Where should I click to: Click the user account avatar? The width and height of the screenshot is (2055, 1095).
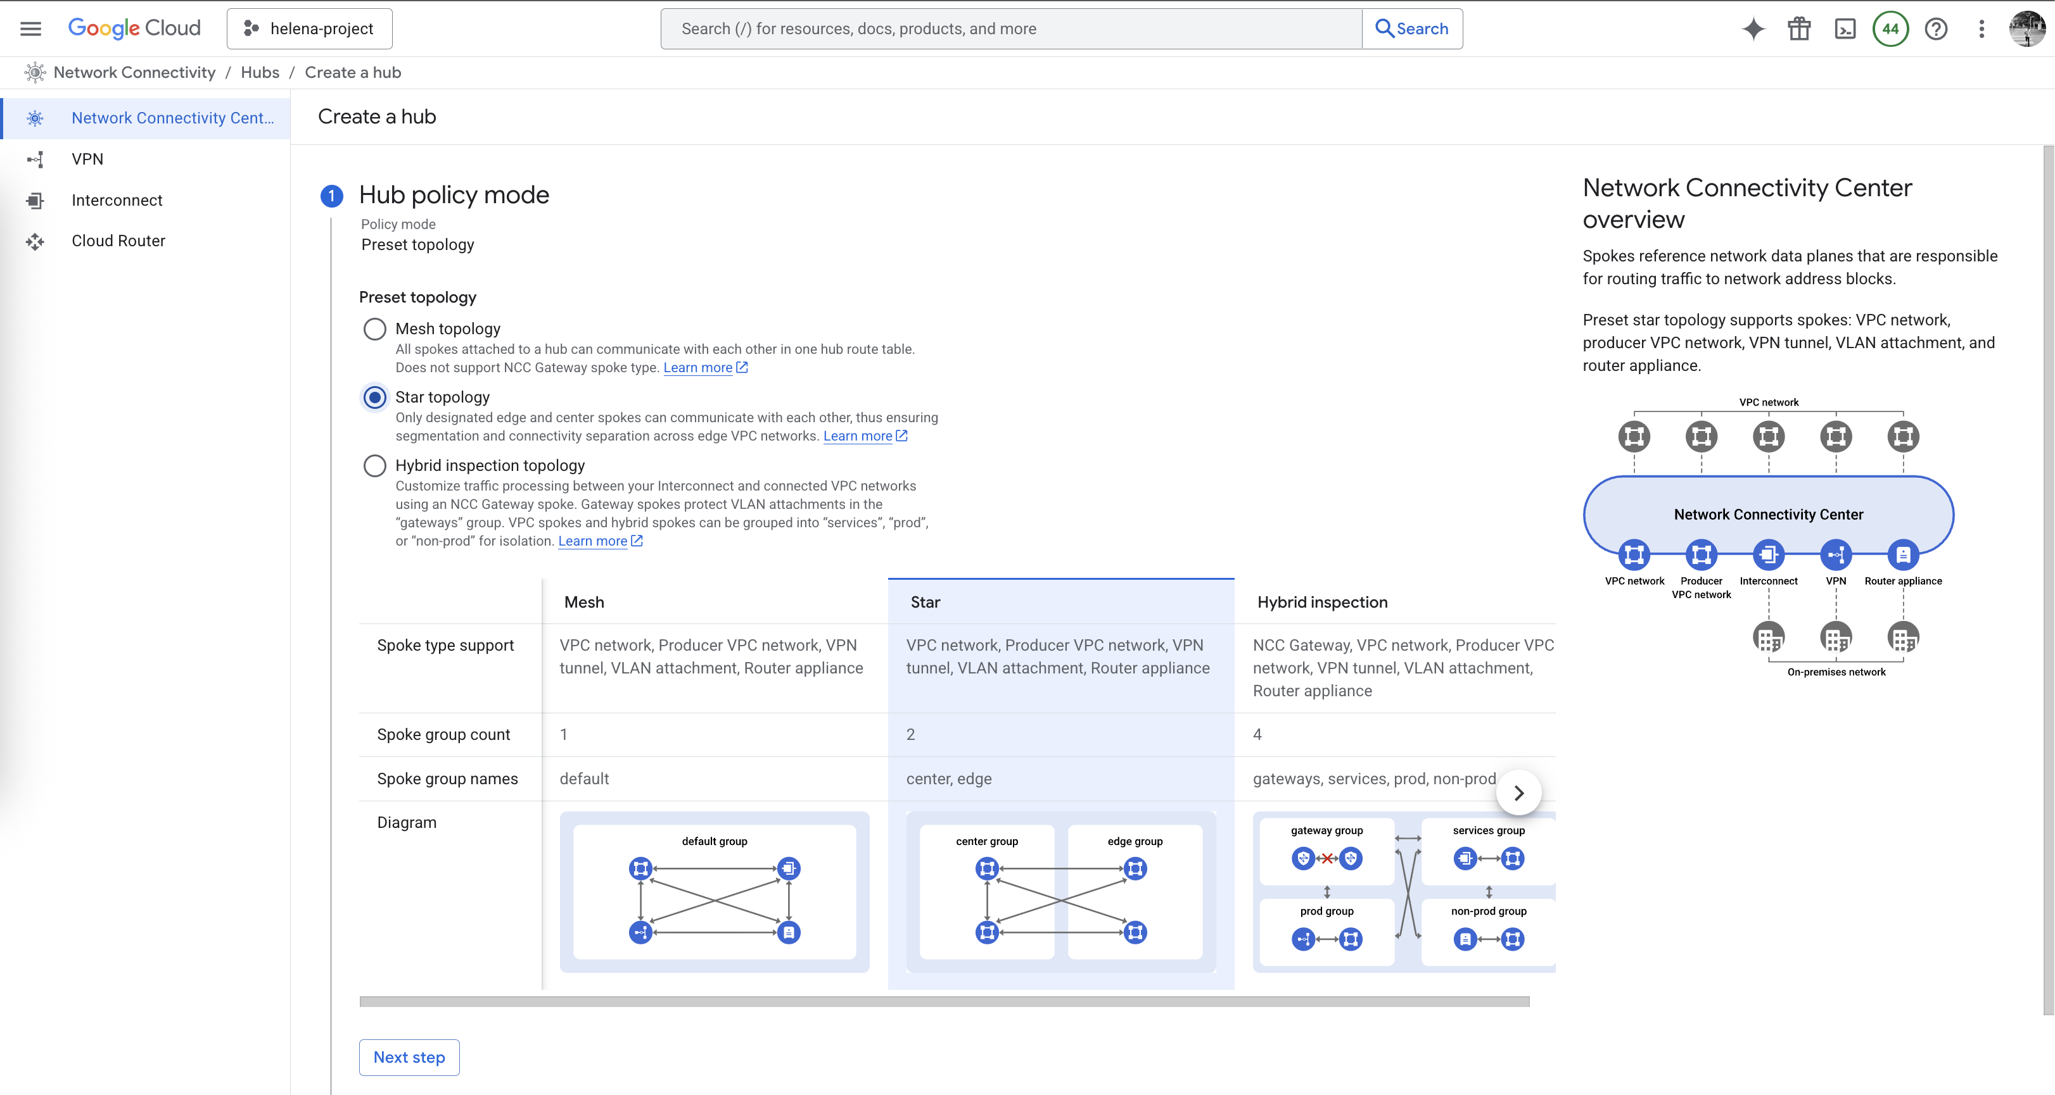point(2026,28)
